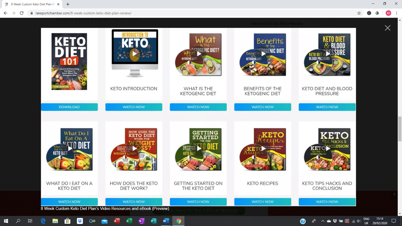This screenshot has width=402, height=226.
Task: Show hidden system tray icons
Action: pyautogui.click(x=322, y=221)
